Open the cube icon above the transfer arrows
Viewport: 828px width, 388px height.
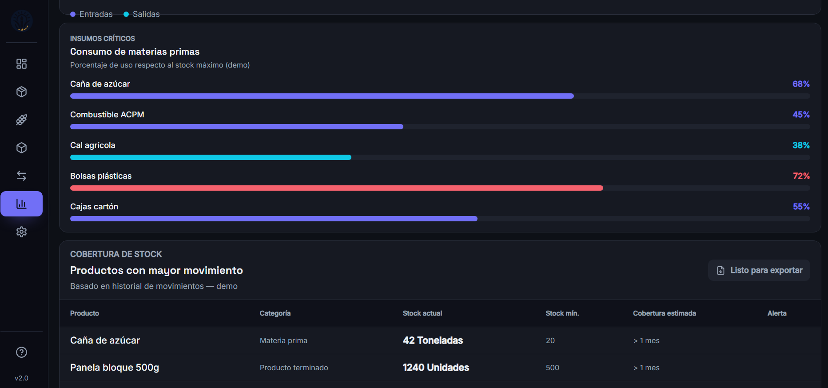pyautogui.click(x=21, y=148)
